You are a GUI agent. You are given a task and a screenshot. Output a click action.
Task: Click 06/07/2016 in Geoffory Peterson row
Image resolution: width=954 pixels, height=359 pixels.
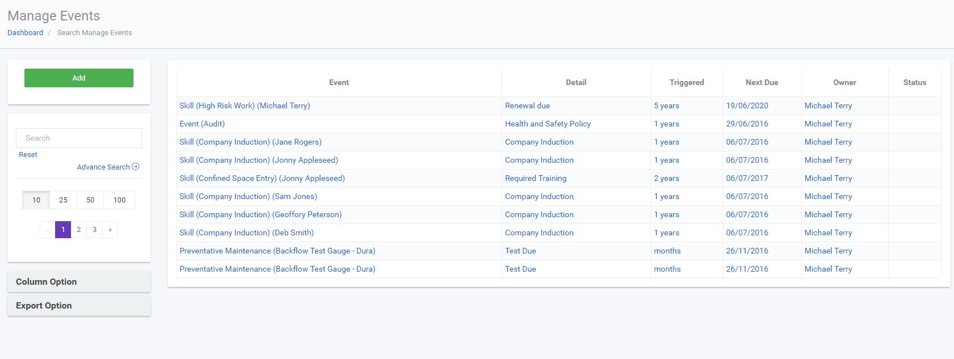747,214
